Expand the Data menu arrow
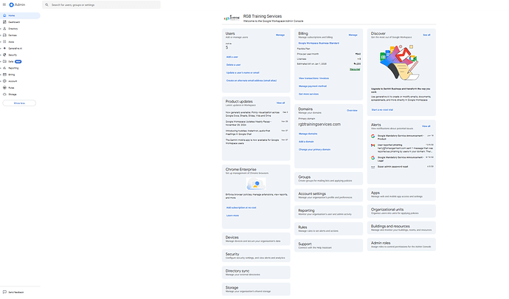509x299 pixels. 1,61
